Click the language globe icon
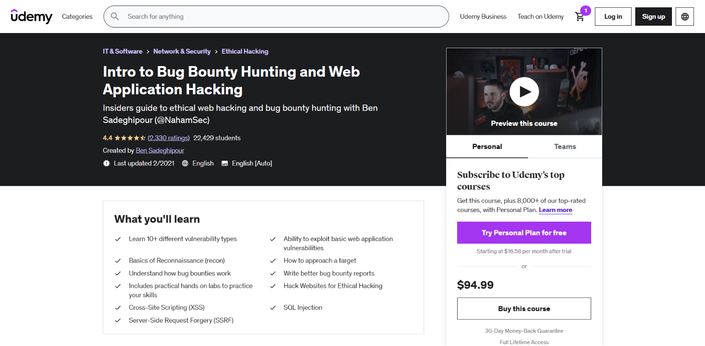 (684, 17)
